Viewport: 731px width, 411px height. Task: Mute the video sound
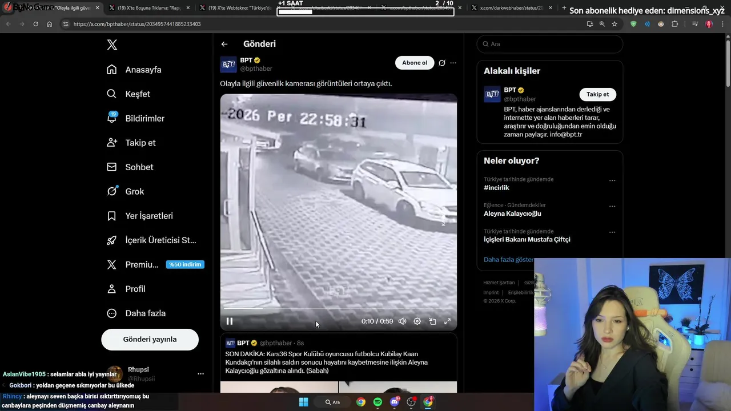pos(403,321)
